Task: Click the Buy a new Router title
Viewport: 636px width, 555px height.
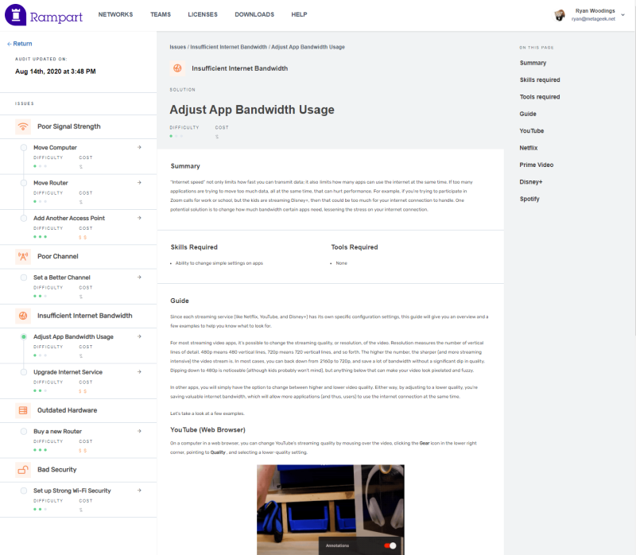Action: (x=57, y=431)
